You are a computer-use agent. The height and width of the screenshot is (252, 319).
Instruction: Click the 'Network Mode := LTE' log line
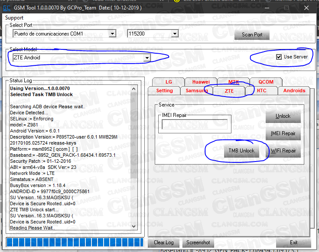click(x=32, y=173)
